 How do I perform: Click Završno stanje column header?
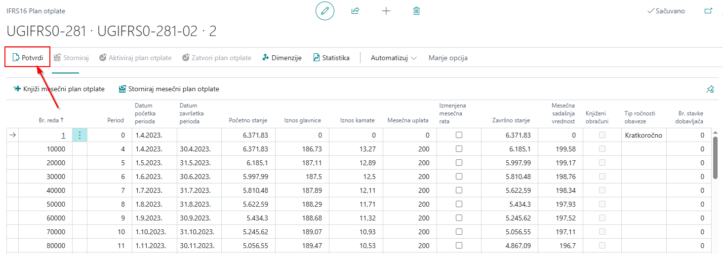(x=511, y=120)
